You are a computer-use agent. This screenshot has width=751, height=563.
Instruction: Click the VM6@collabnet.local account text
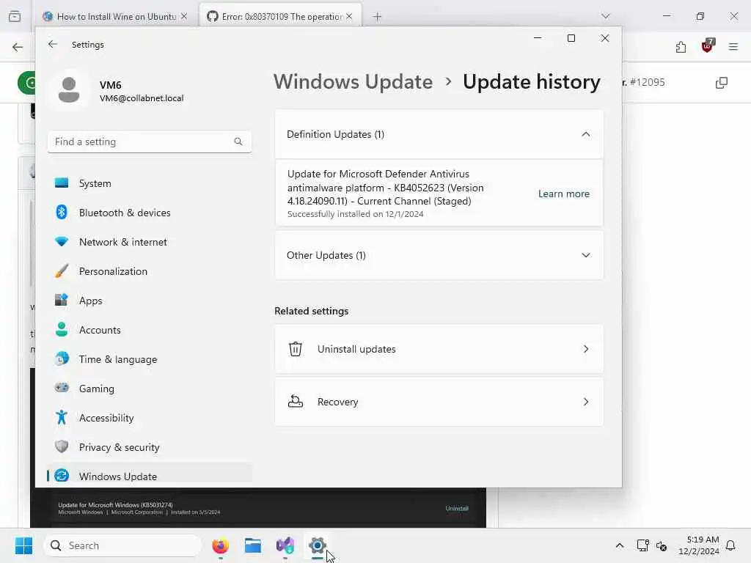[142, 98]
